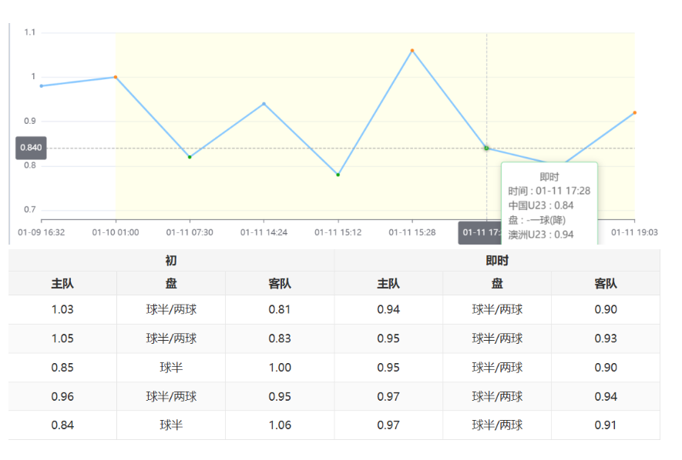
Task: Click the orange peak data point at 01-11 15:28
Action: point(412,51)
